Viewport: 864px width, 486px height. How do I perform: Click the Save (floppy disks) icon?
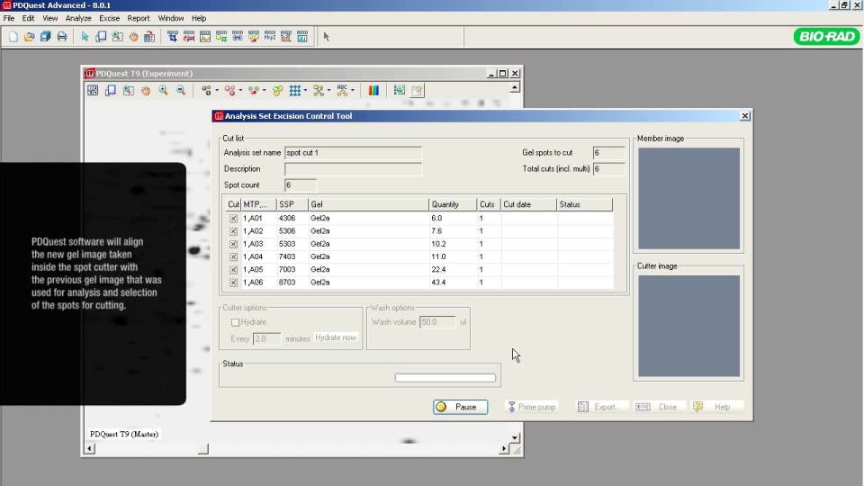pyautogui.click(x=45, y=37)
